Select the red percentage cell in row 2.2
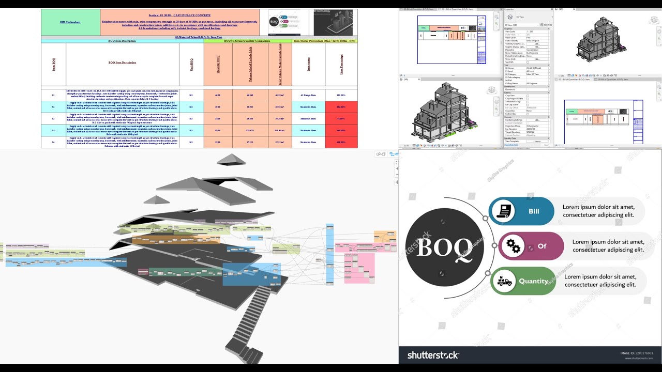The width and height of the screenshot is (662, 372). click(341, 107)
